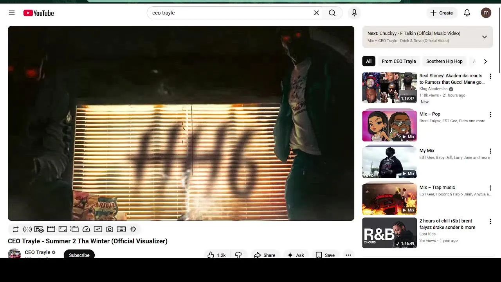The height and width of the screenshot is (282, 501).
Task: Toggle the volume boost wave icon
Action: click(x=27, y=229)
